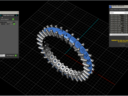Select the Yellow Gold 18KY row
Screen dimensions: 128x96
click(119, 21)
